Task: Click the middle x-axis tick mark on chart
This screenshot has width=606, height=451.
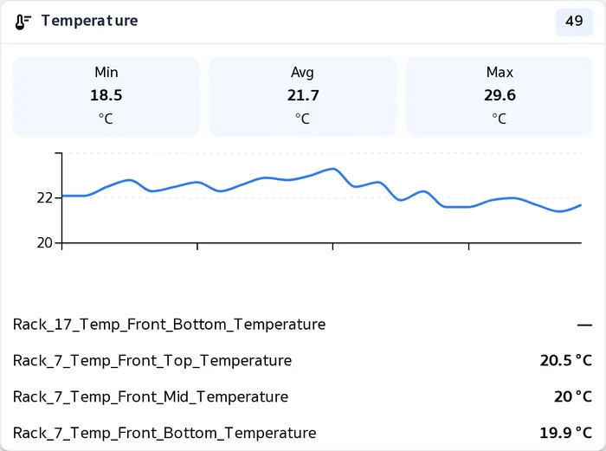Action: [332, 246]
